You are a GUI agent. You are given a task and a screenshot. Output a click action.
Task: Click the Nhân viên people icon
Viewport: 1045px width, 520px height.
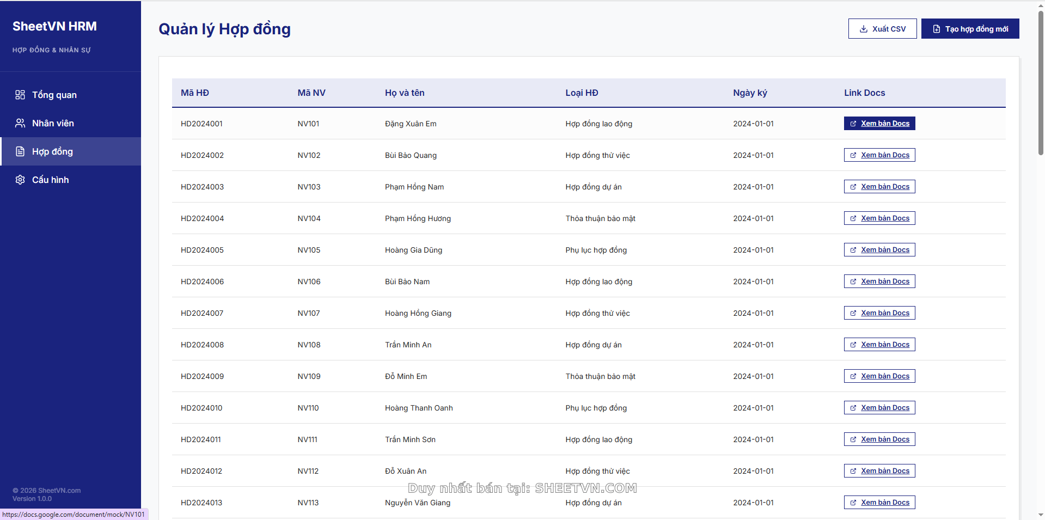pyautogui.click(x=20, y=123)
